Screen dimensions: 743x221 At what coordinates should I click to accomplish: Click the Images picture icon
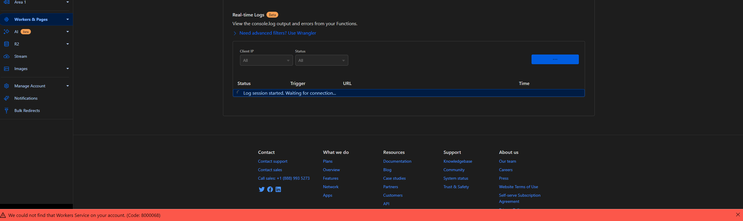pos(6,69)
